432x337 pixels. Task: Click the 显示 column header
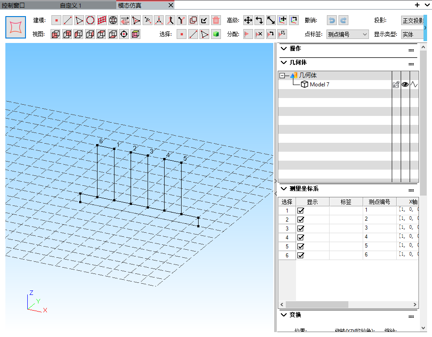pos(313,202)
